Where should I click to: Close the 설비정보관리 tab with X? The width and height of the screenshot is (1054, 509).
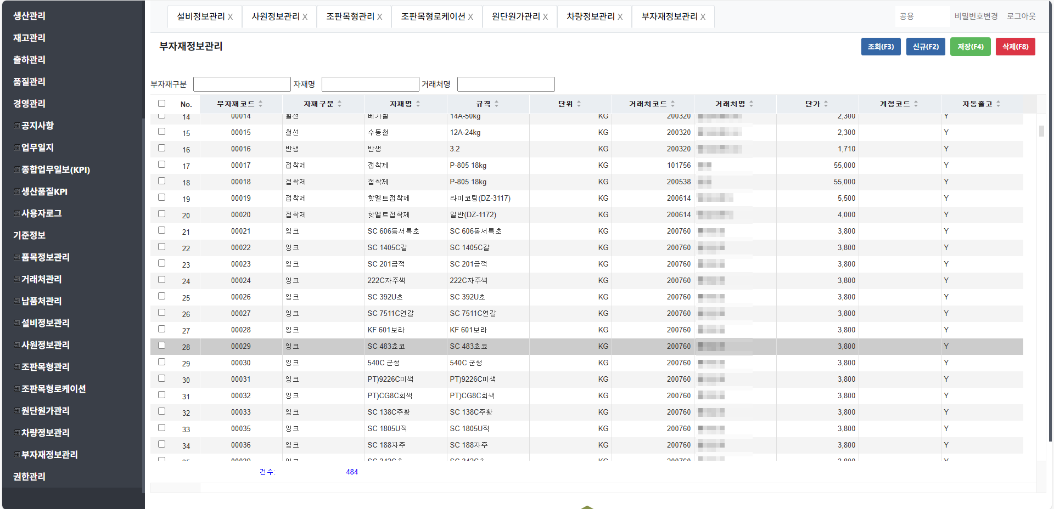(x=230, y=17)
